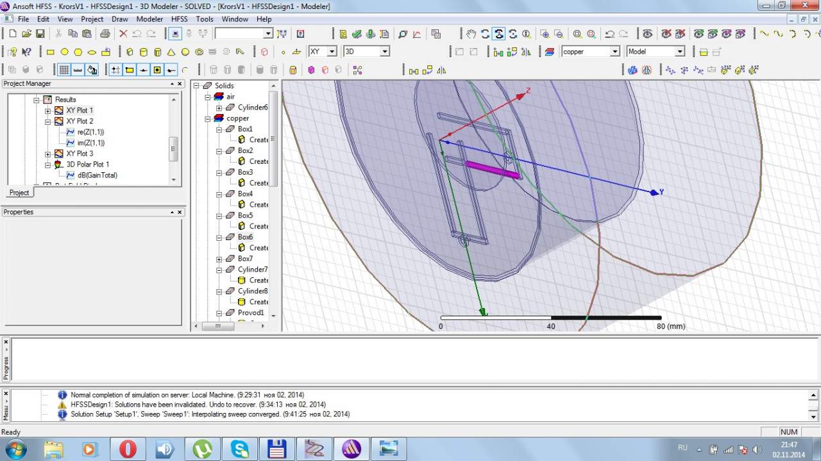The image size is (821, 461).
Task: Open the XY drawing plane dropdown
Action: 332,52
